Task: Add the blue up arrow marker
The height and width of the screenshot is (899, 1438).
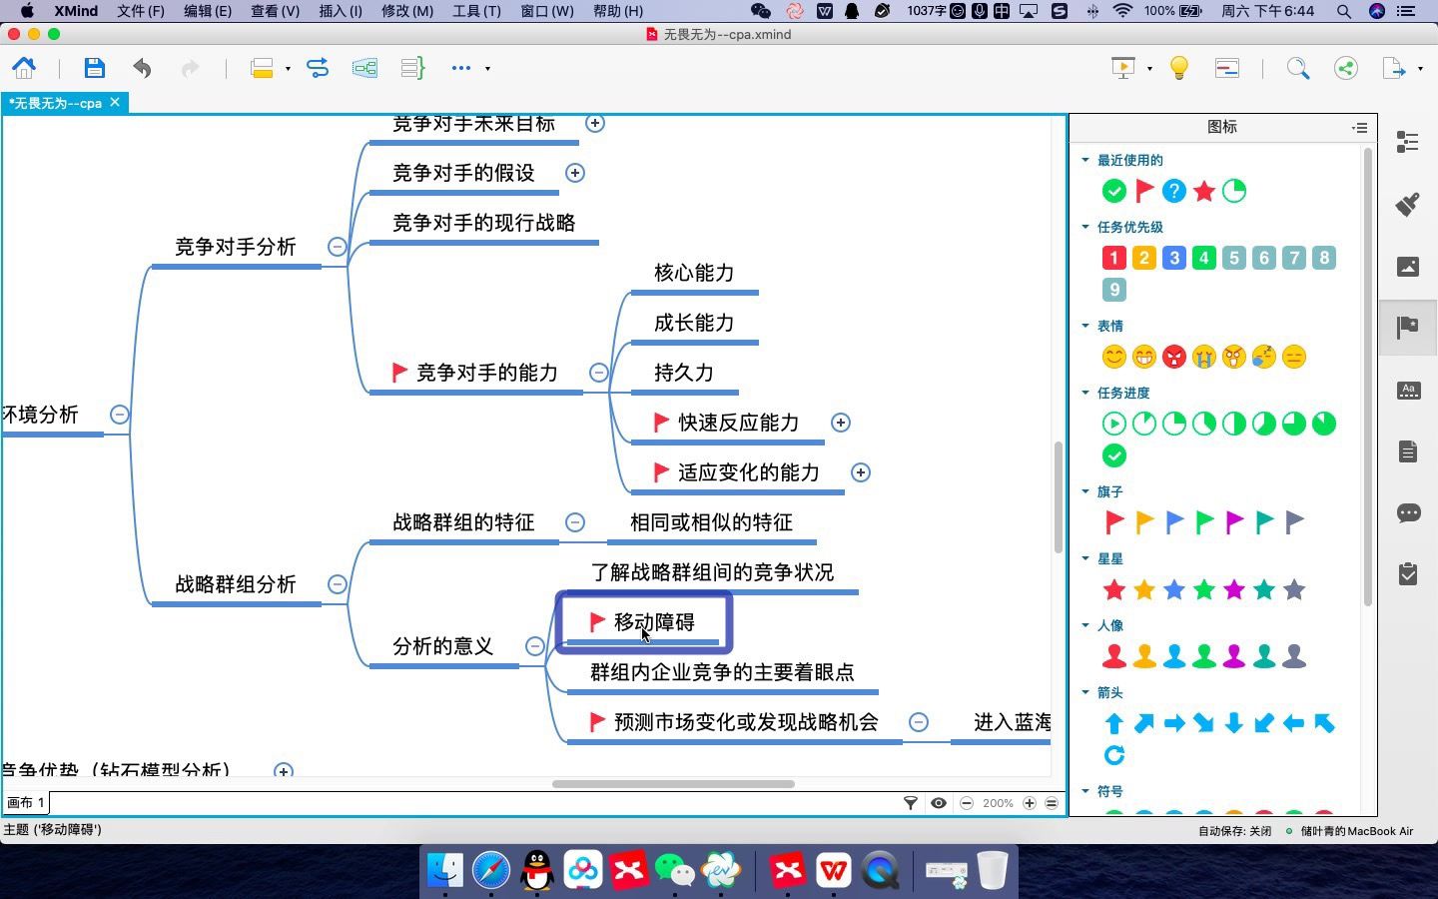Action: [1114, 723]
